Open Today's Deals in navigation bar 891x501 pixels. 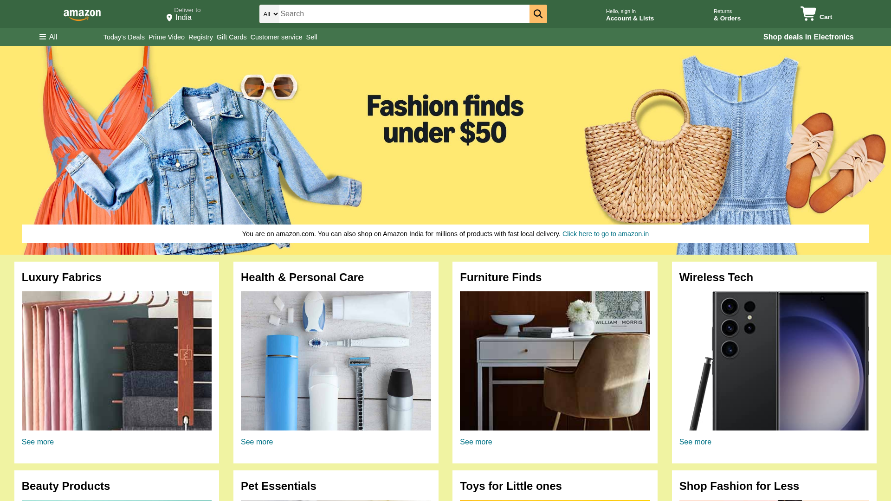point(124,37)
